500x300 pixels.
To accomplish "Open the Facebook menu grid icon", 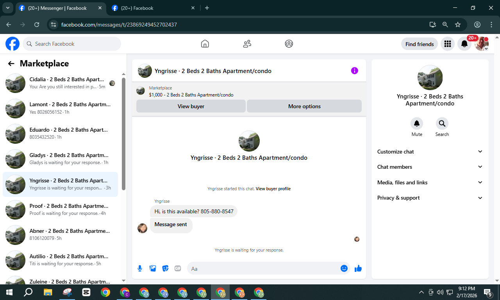I will [448, 44].
